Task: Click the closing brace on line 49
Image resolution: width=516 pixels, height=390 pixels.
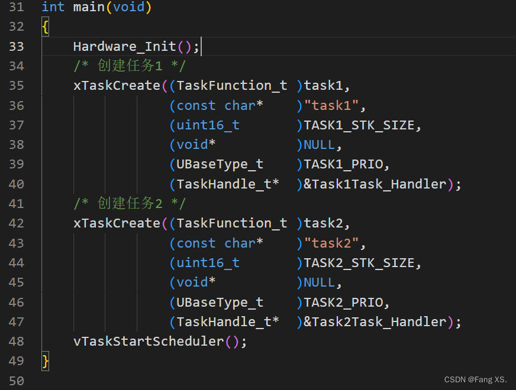Action: [x=46, y=362]
